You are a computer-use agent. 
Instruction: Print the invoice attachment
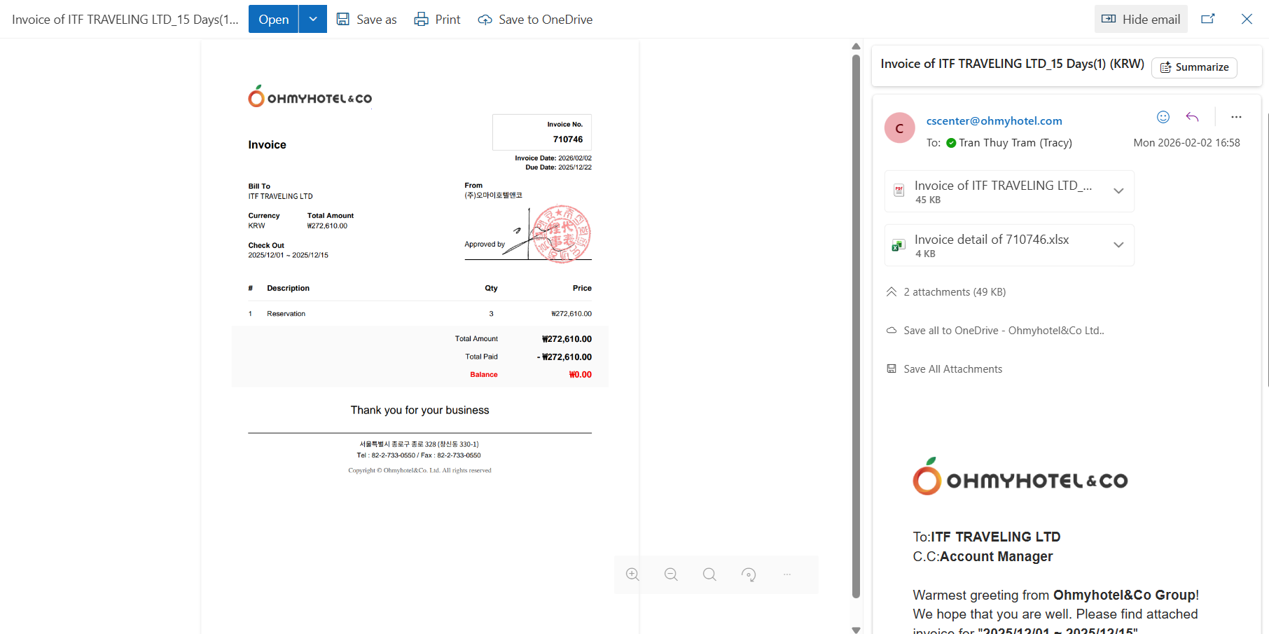click(x=438, y=20)
